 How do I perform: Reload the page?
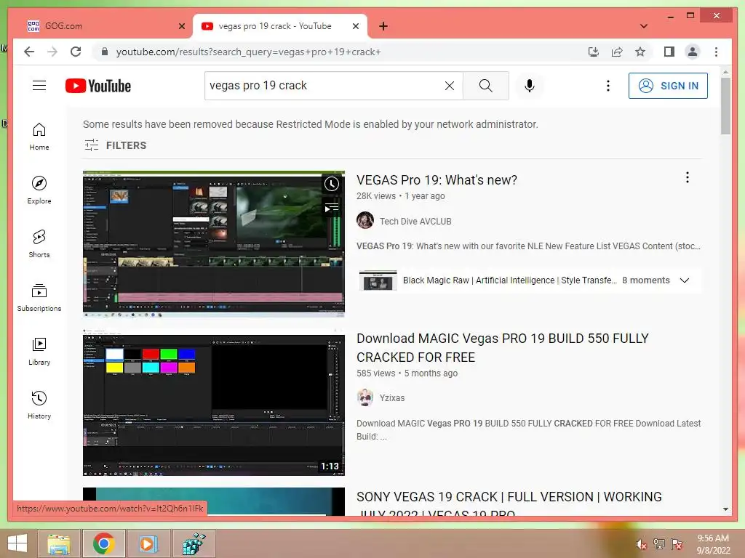[x=76, y=52]
